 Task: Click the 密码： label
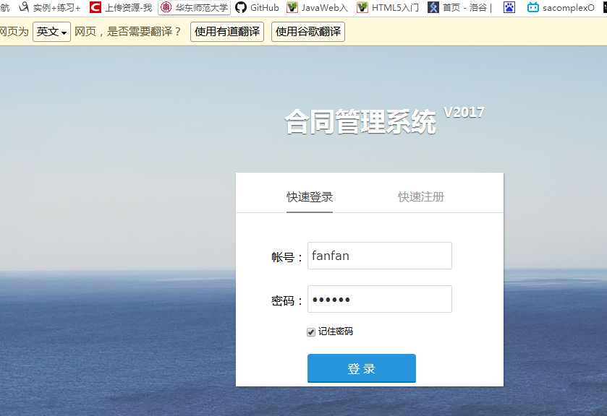(x=286, y=300)
